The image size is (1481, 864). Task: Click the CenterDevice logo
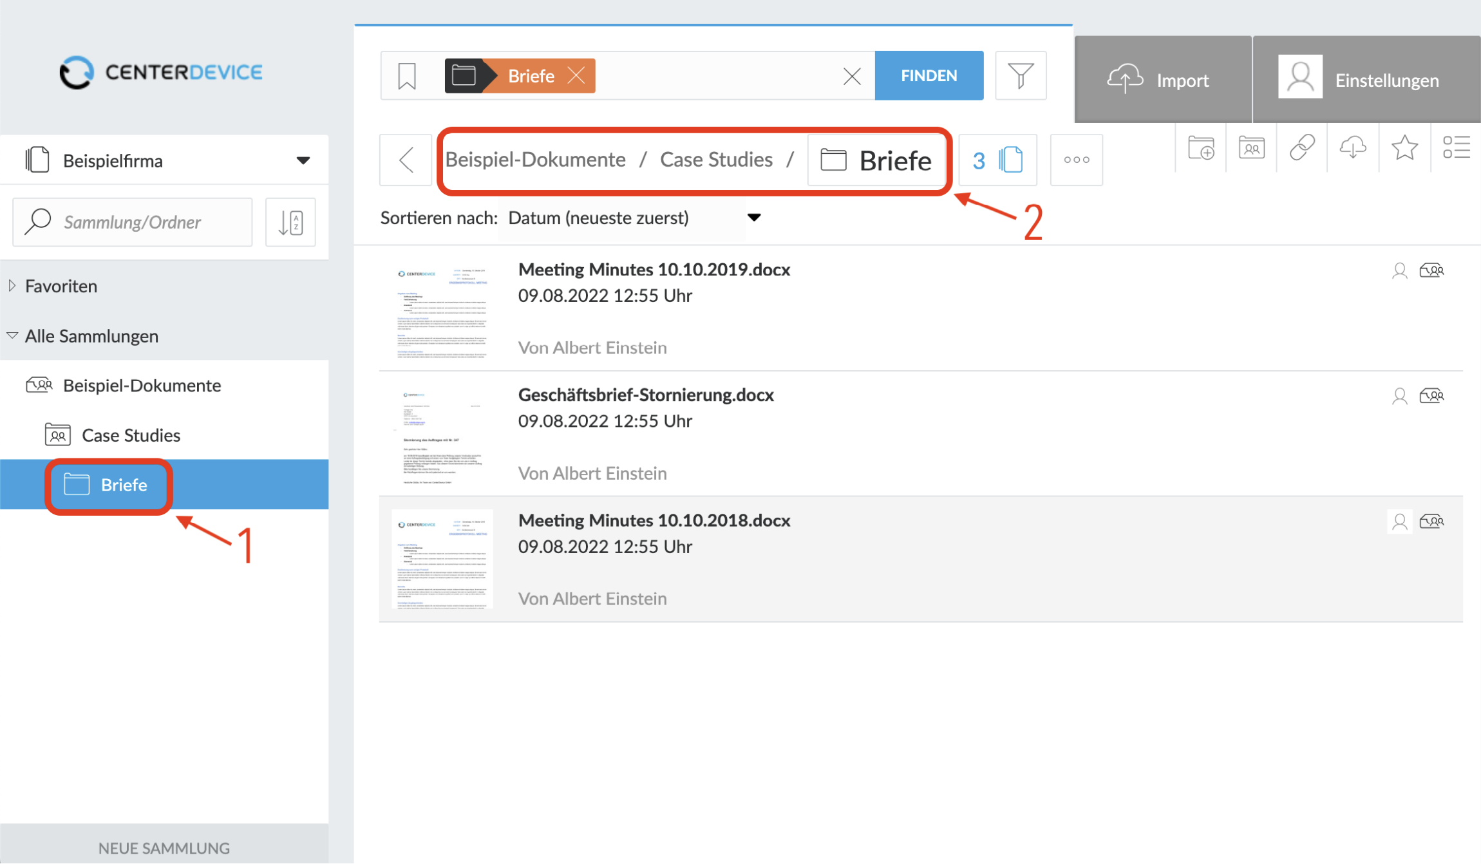click(x=161, y=72)
